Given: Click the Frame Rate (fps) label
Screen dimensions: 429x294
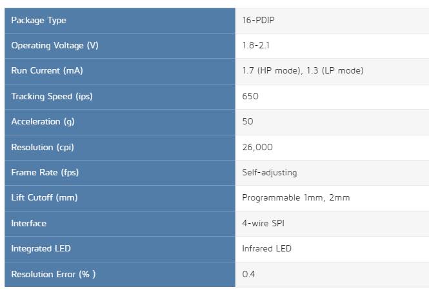Looking at the screenshot, I should [45, 172].
